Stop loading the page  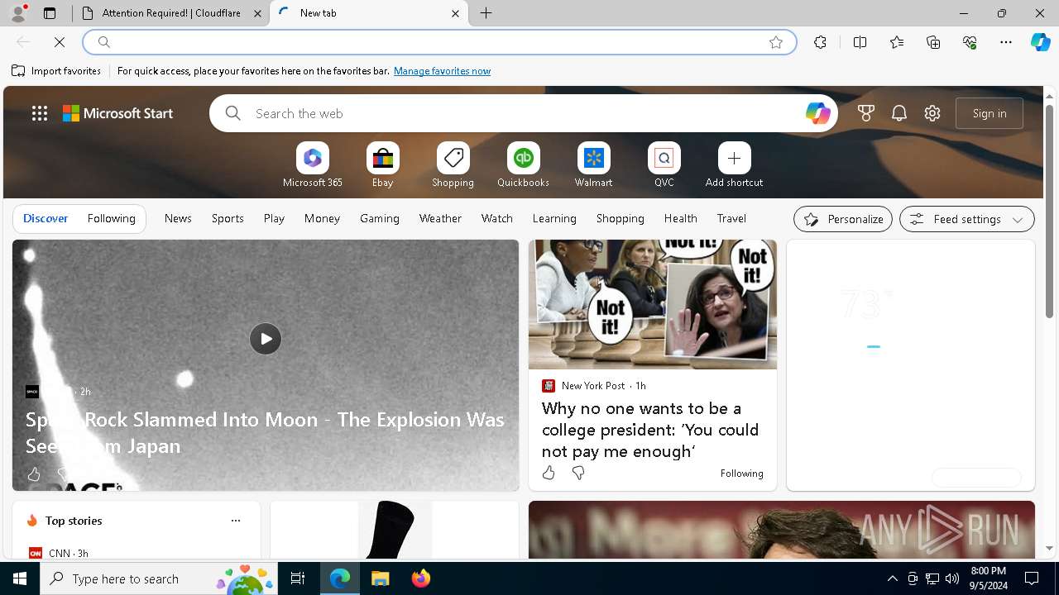click(x=60, y=42)
